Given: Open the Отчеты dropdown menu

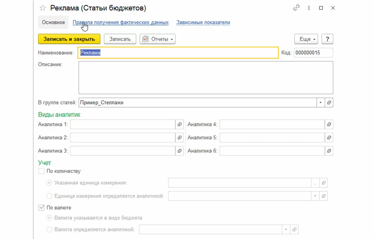Looking at the screenshot, I should pos(158,39).
